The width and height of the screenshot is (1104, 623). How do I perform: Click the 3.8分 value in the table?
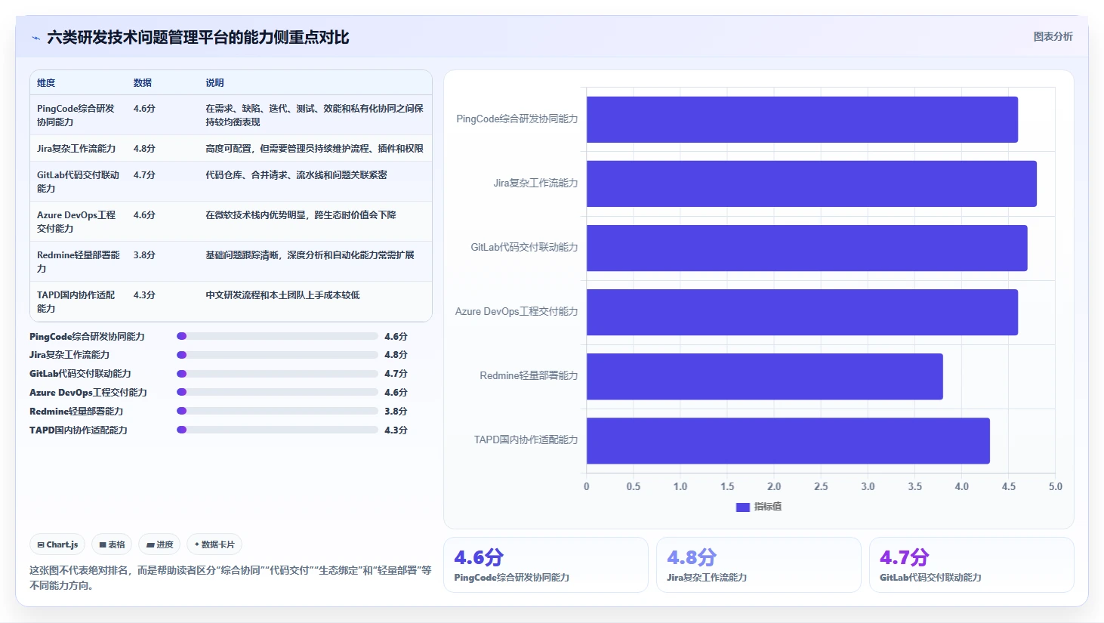pyautogui.click(x=144, y=255)
